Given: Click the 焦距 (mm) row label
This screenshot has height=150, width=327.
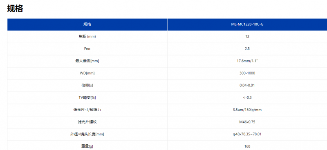Looking at the screenshot, I should click(87, 37).
